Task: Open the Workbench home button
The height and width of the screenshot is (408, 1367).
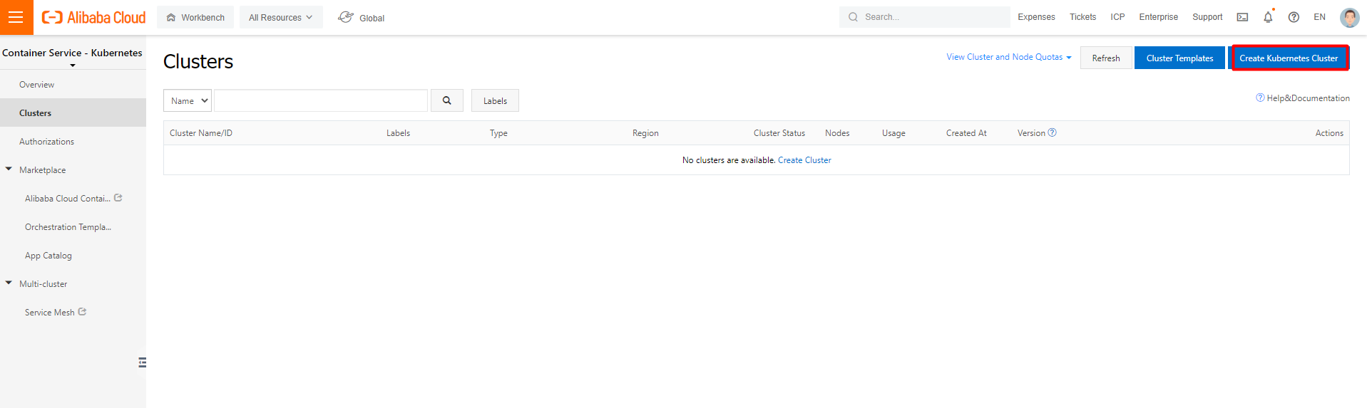Action: pos(195,17)
